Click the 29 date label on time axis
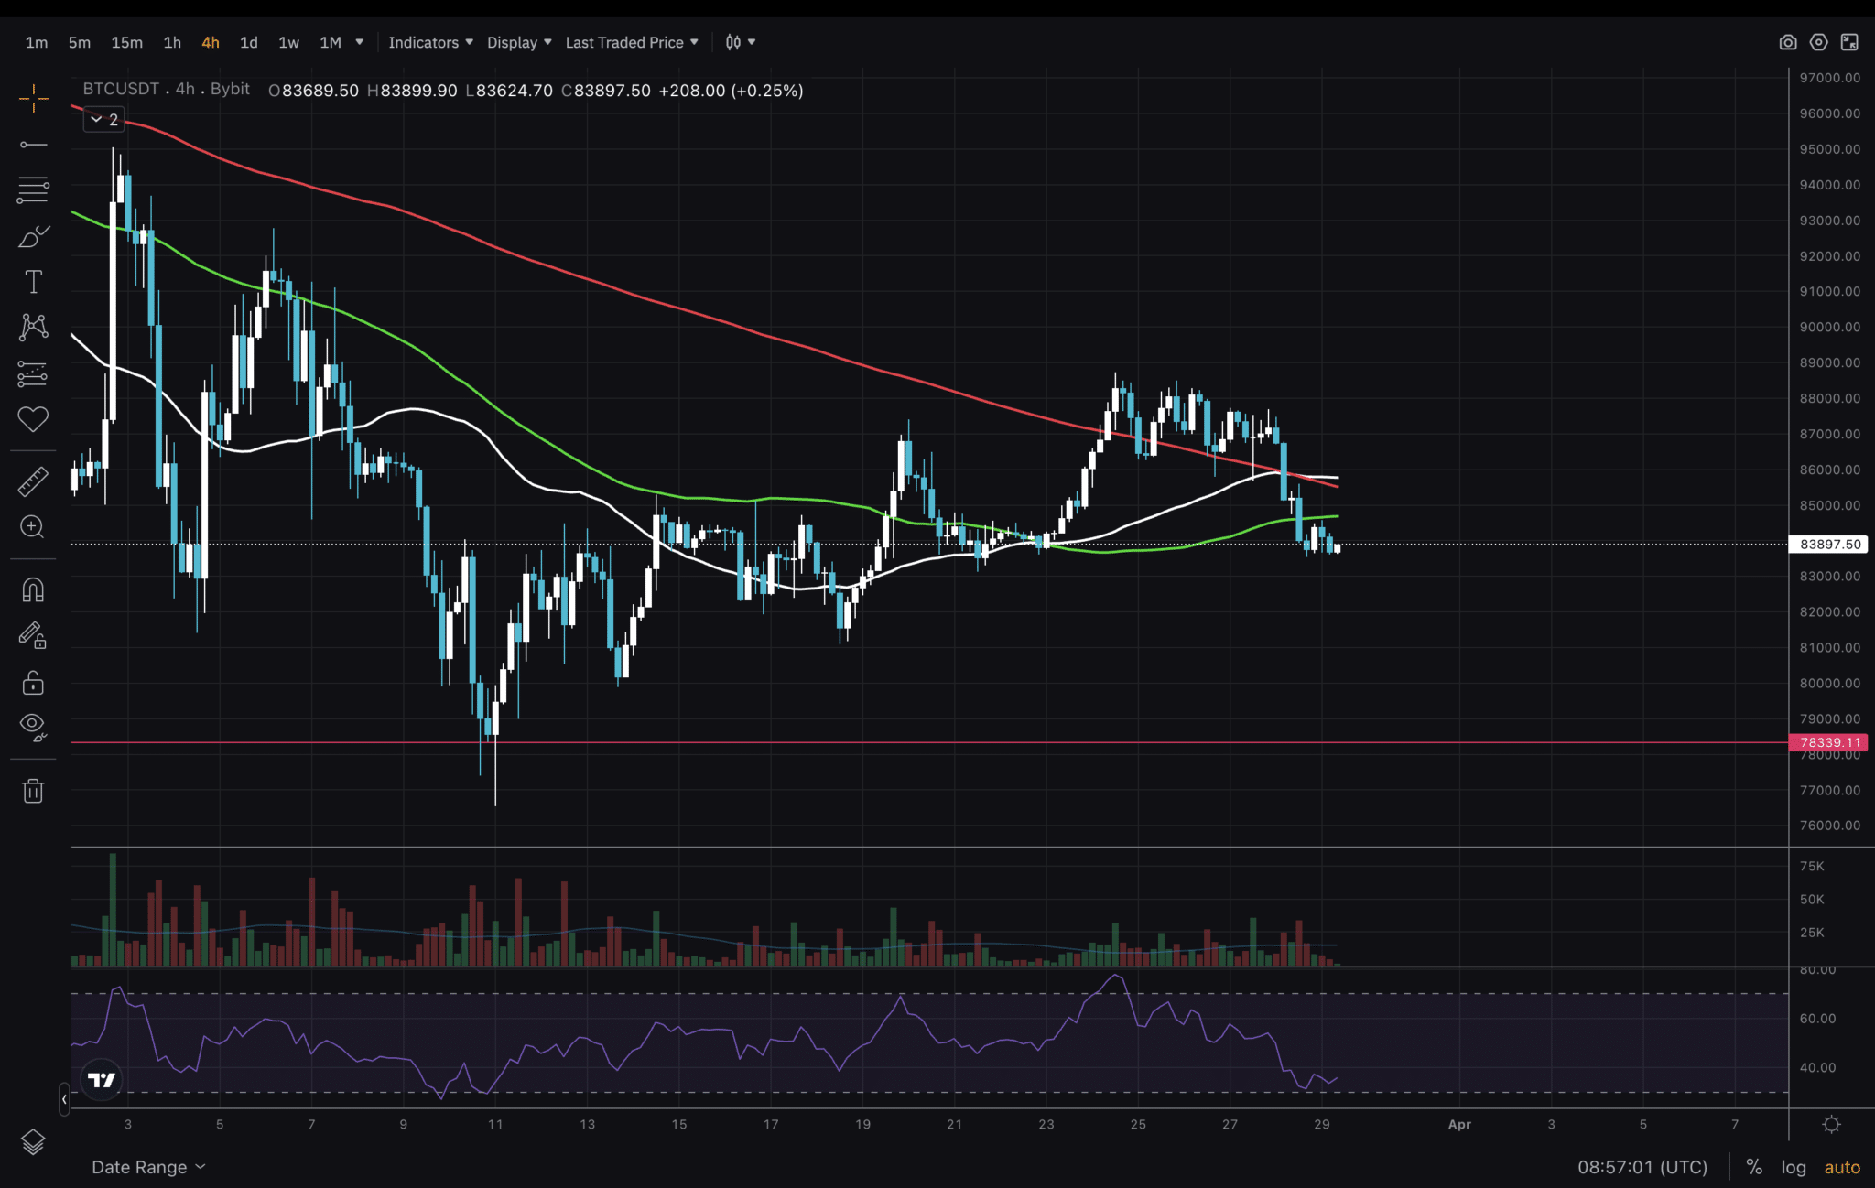1875x1188 pixels. (x=1322, y=1124)
